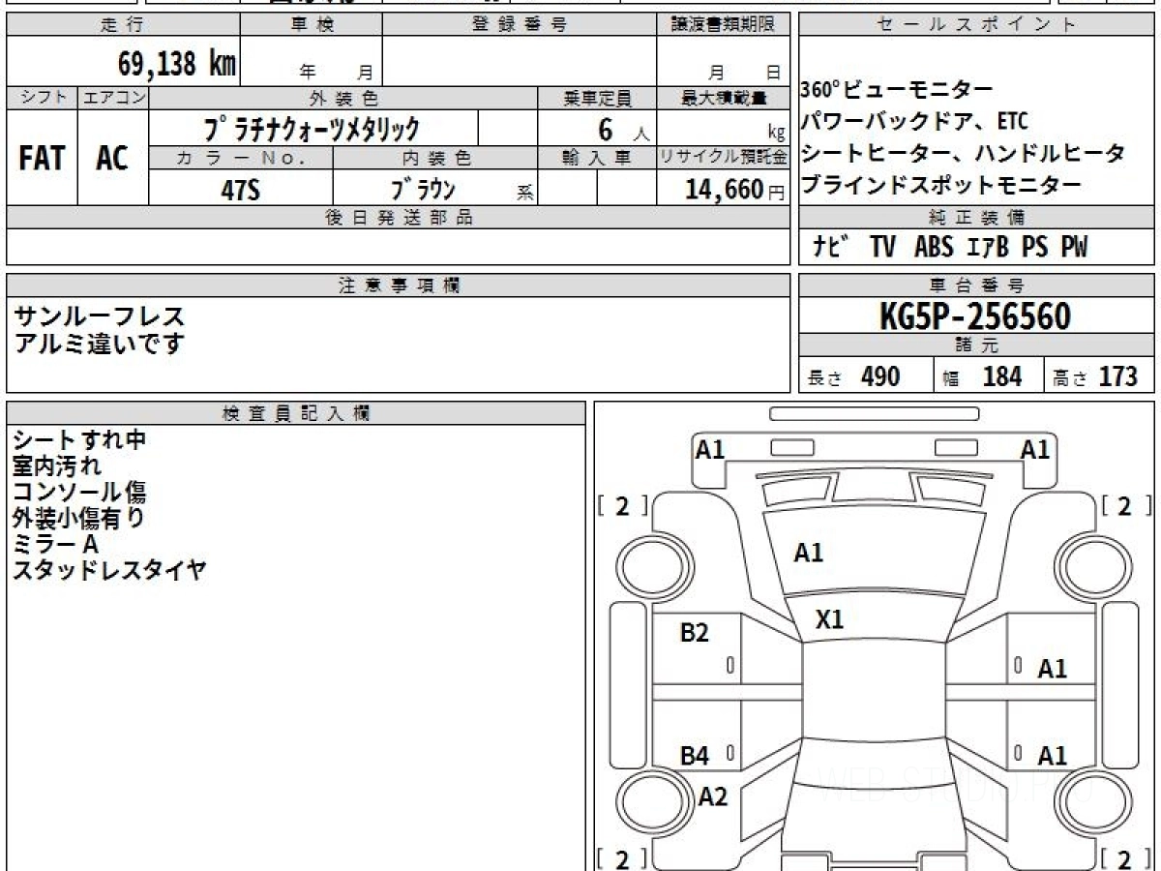Click the 走行 column header

click(x=123, y=25)
